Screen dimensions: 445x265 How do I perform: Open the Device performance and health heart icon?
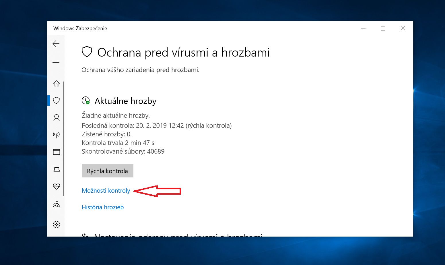(57, 187)
